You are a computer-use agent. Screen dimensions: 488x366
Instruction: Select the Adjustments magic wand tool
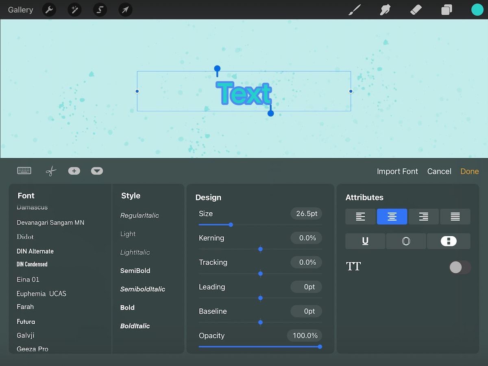click(x=74, y=9)
